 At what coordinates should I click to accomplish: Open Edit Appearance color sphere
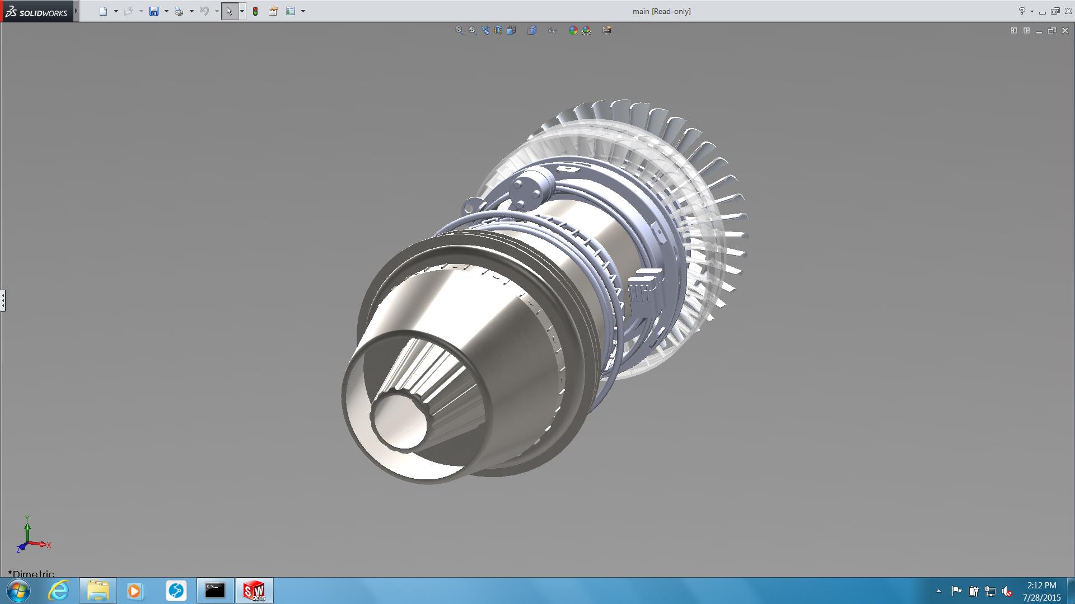click(573, 31)
